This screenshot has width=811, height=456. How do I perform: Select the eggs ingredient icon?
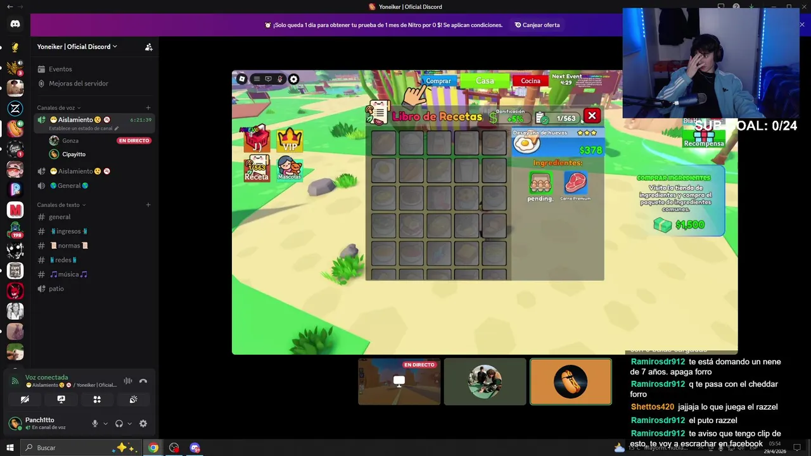click(x=540, y=184)
